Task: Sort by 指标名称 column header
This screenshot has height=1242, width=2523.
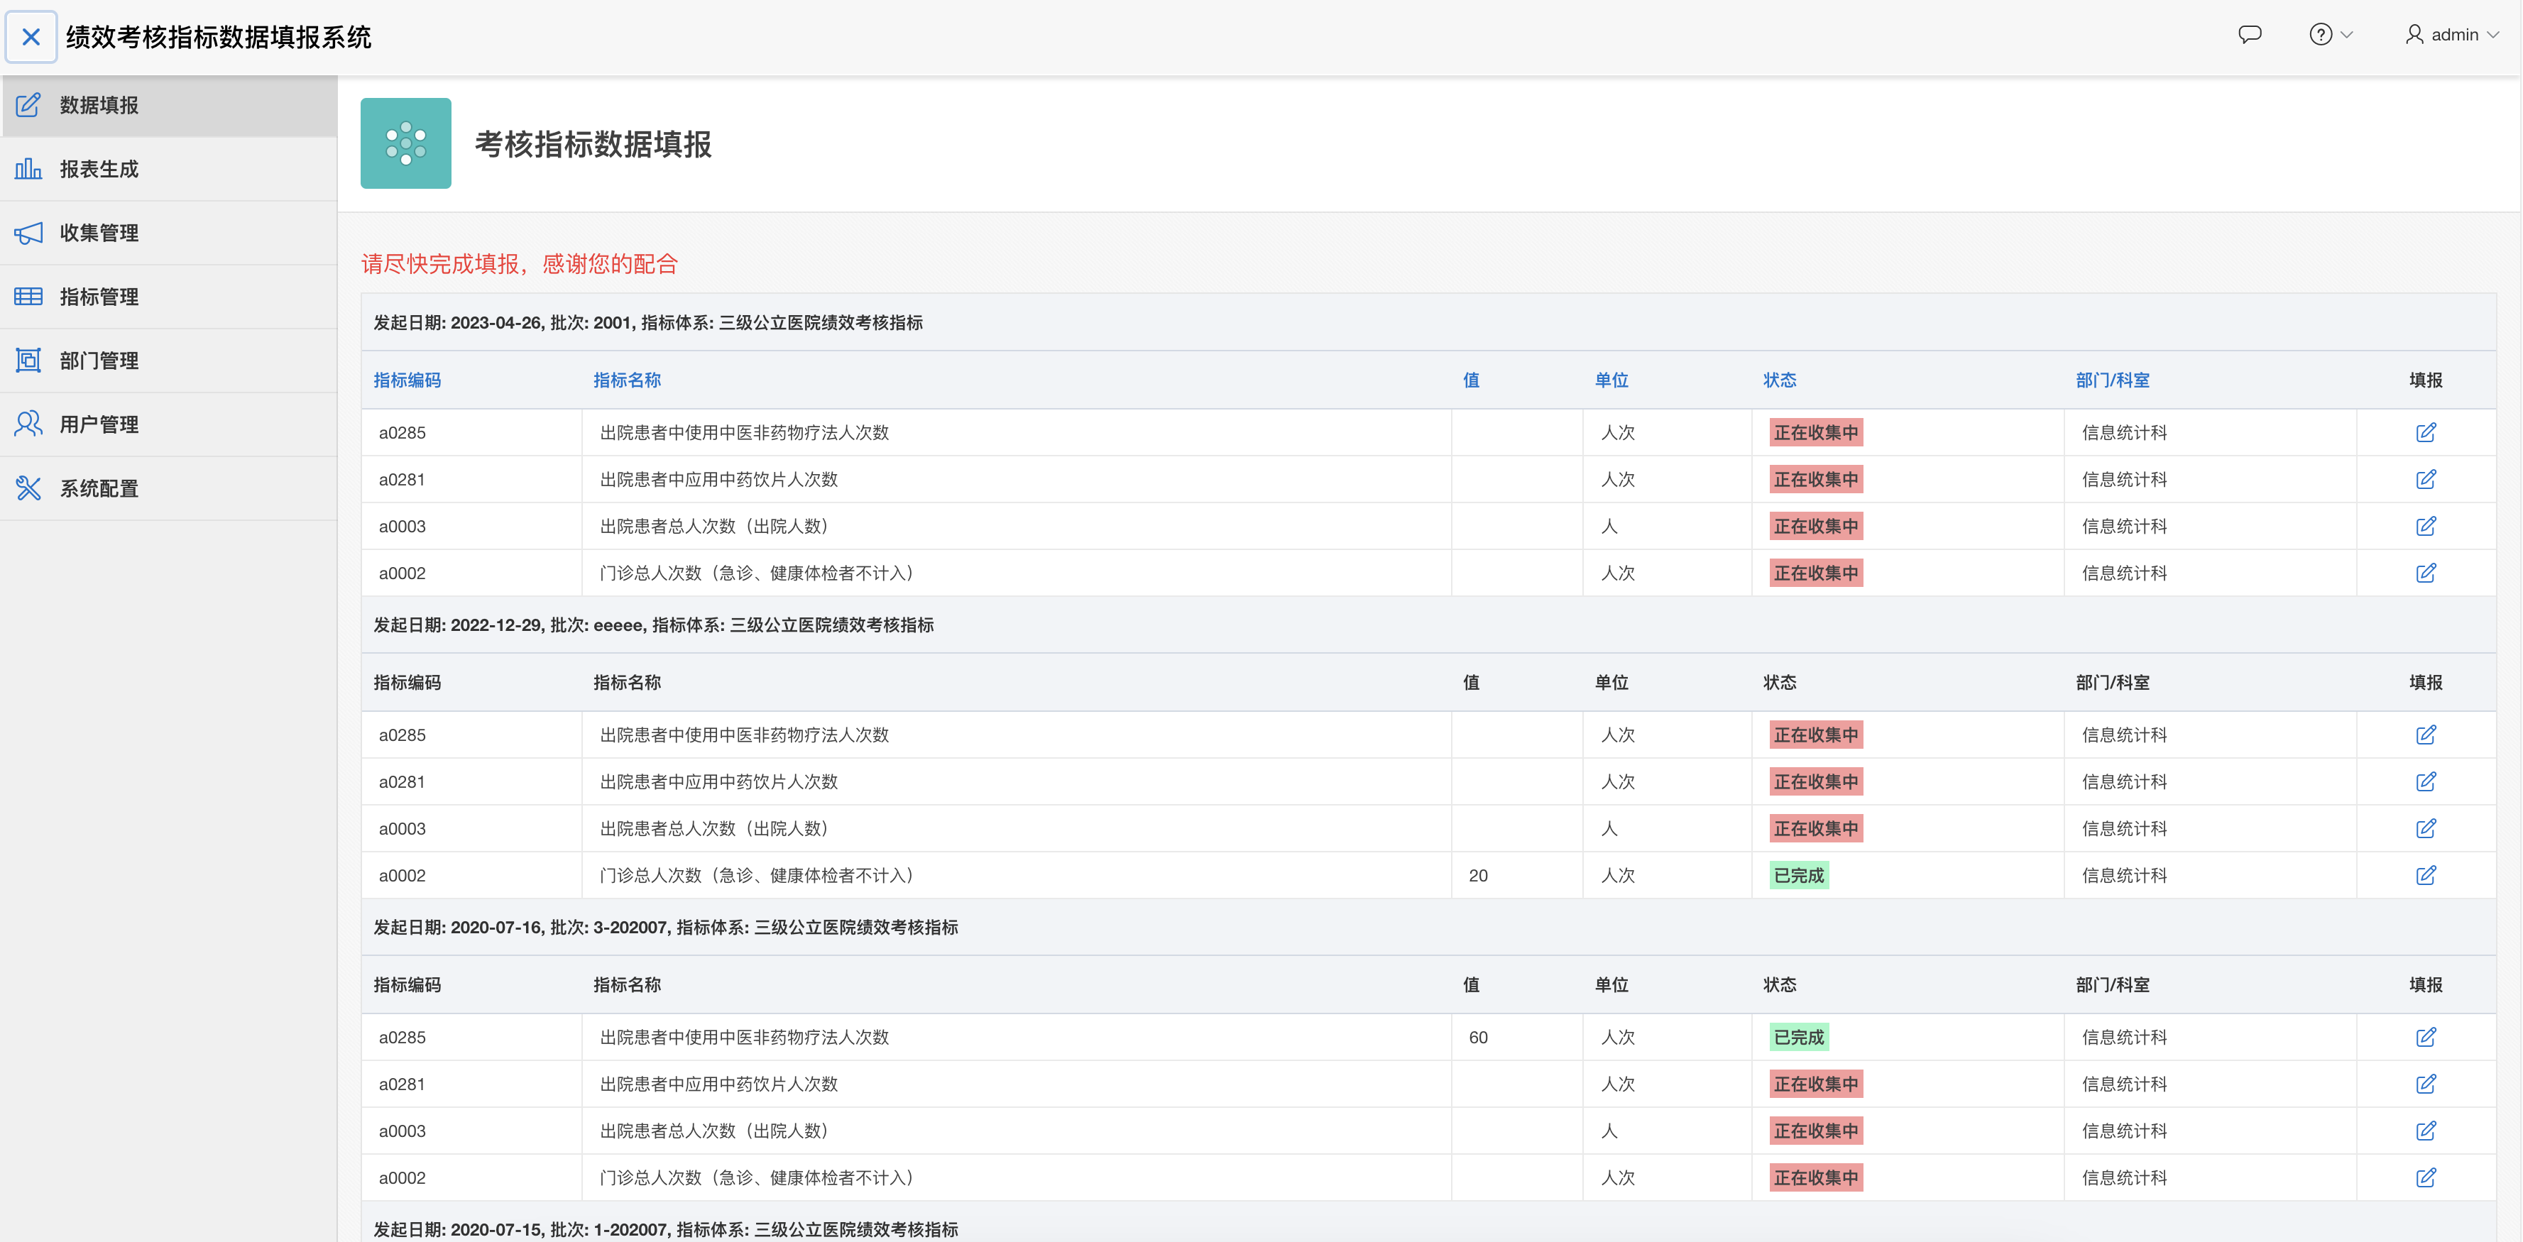Action: click(x=627, y=380)
